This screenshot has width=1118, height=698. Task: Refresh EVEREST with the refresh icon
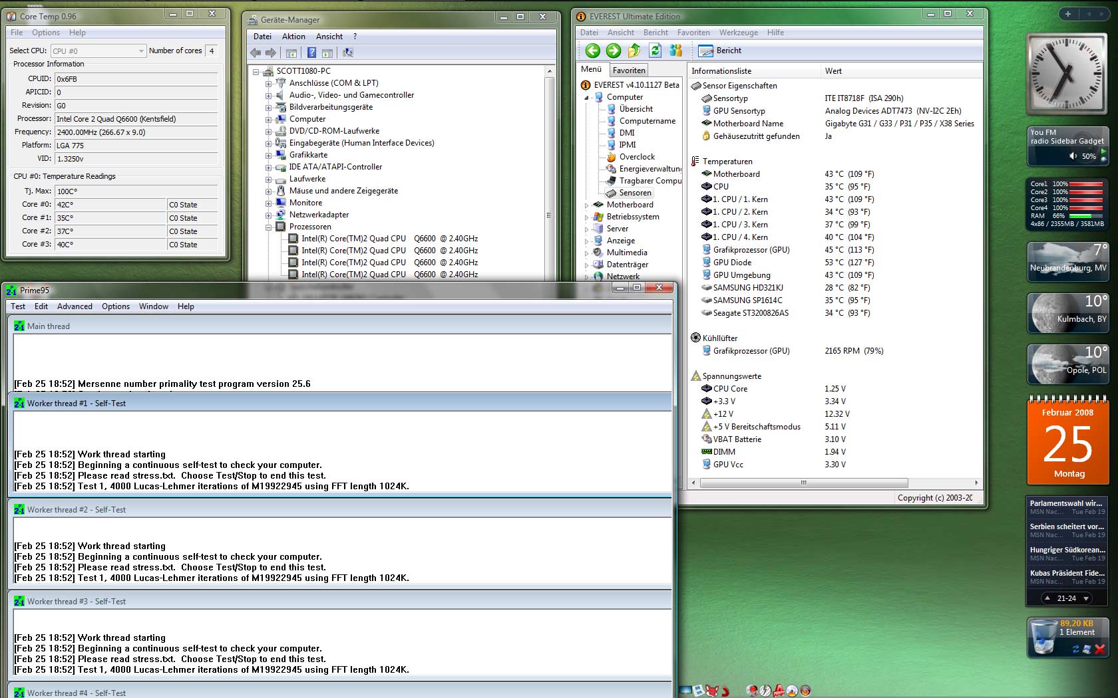655,51
